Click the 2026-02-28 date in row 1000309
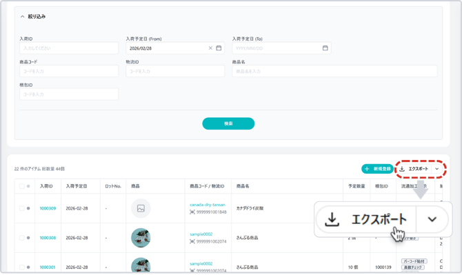 (x=77, y=208)
